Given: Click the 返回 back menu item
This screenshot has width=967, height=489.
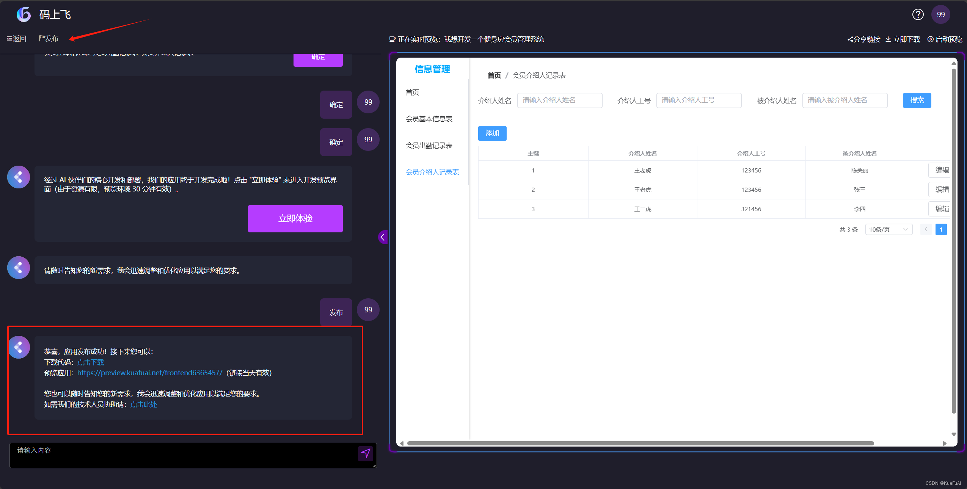Looking at the screenshot, I should pyautogui.click(x=17, y=39).
